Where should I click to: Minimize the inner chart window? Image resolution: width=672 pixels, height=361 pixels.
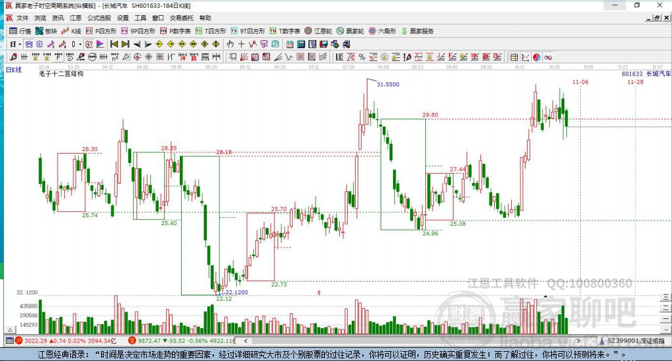coord(649,18)
